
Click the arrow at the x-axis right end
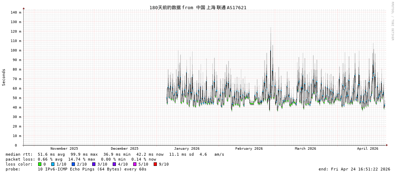[x=387, y=145]
